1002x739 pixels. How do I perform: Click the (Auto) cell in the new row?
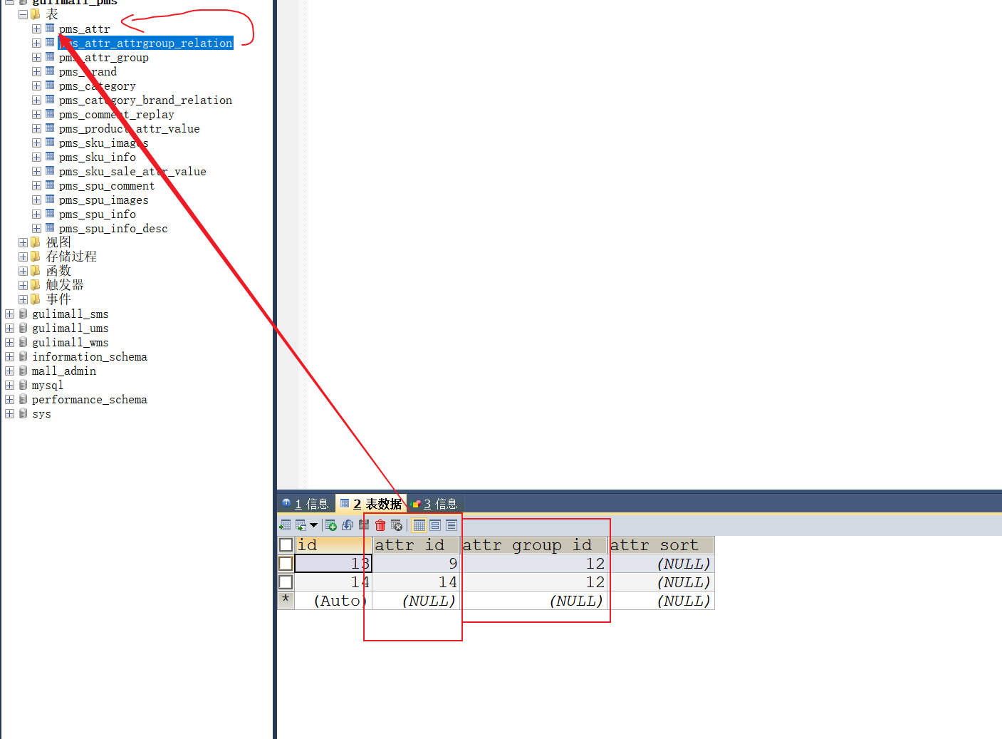click(333, 601)
